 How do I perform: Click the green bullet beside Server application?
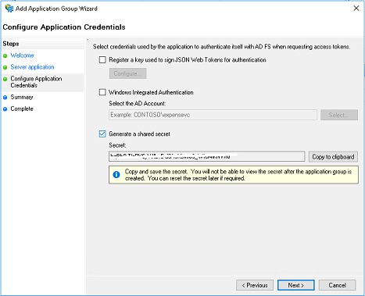tap(5, 67)
